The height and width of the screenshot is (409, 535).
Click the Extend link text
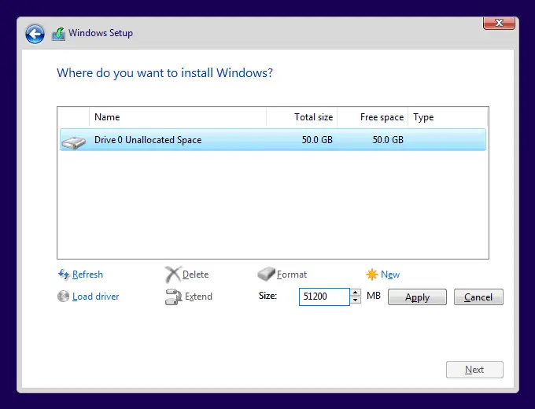click(198, 297)
